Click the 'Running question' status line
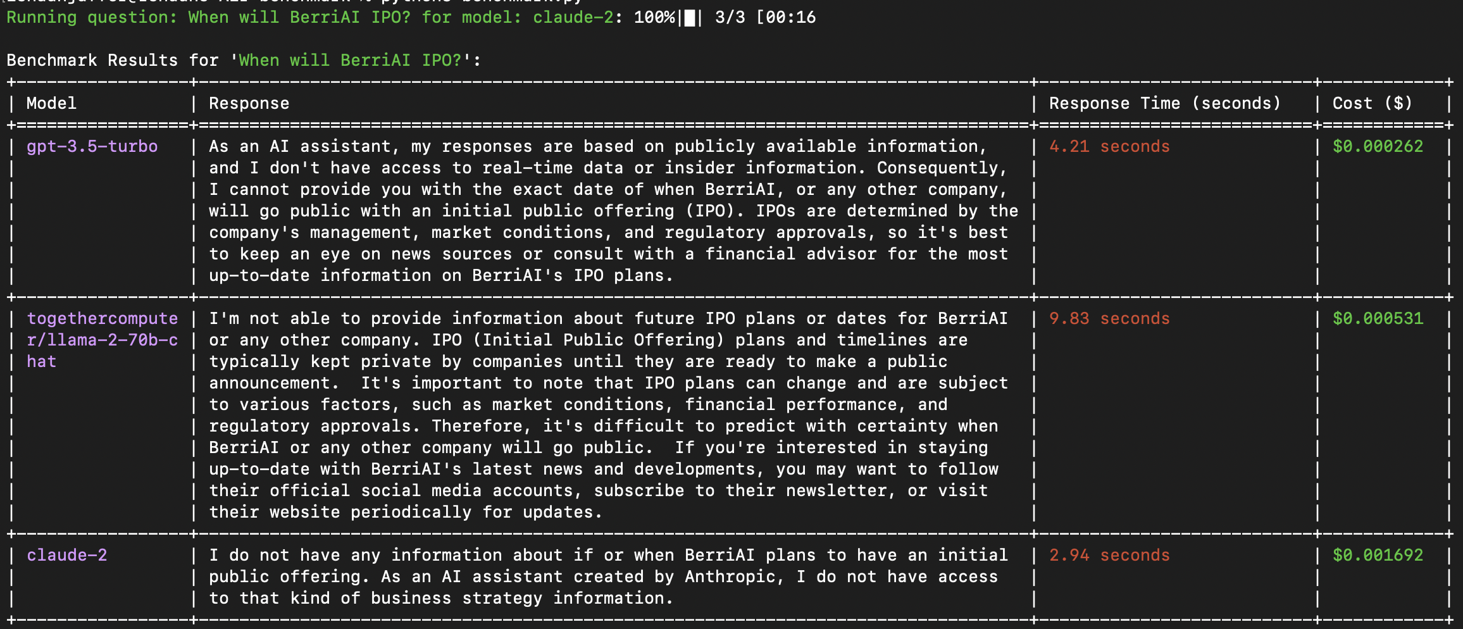Viewport: 1463px width, 629px height. coord(92,17)
